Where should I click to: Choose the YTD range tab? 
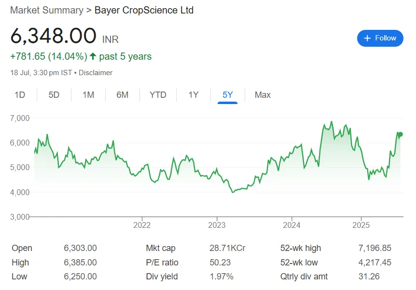158,95
